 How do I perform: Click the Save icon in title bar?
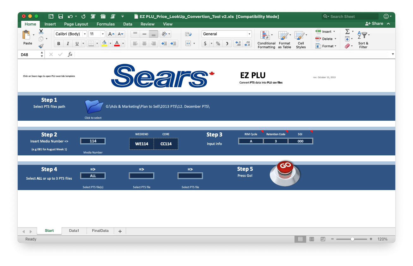[x=61, y=16]
